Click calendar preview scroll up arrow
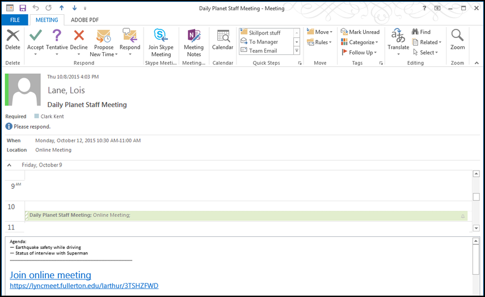Screen dimensions: 485x297 point(476,173)
